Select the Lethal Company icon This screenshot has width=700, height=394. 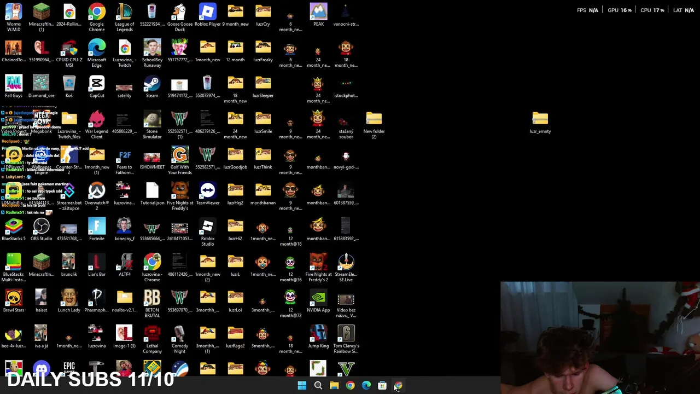pos(152,339)
